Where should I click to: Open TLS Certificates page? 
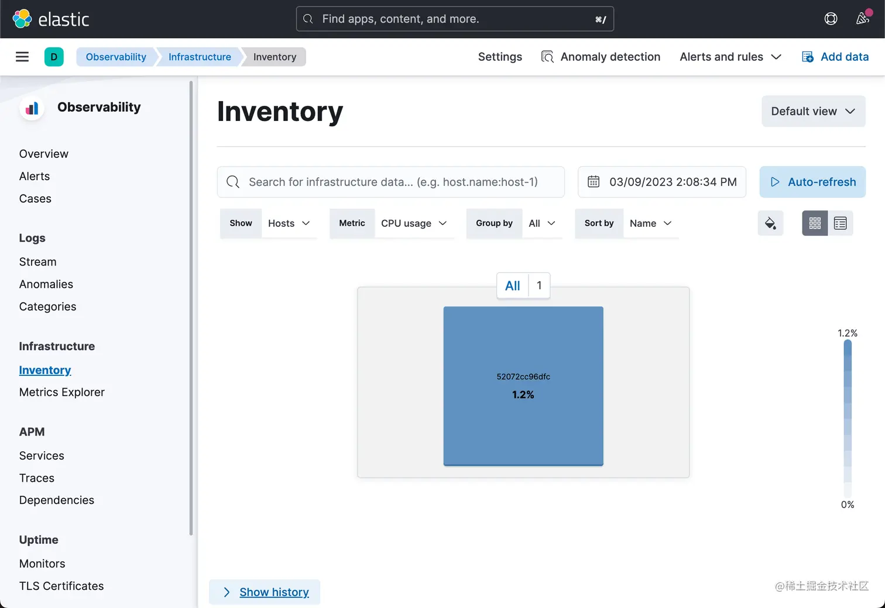coord(61,586)
